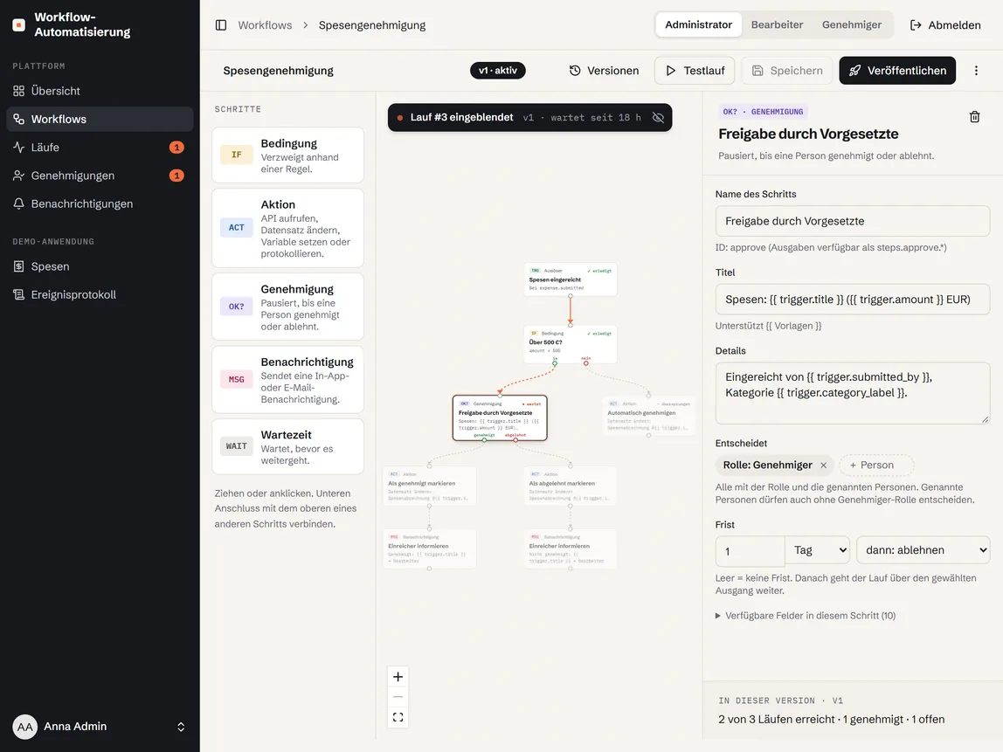This screenshot has width=1003, height=752.
Task: Open the Tag unit dropdown
Action: 817,550
